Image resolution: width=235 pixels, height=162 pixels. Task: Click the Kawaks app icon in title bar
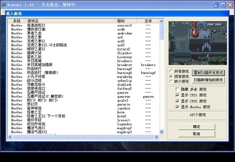pos(4,5)
